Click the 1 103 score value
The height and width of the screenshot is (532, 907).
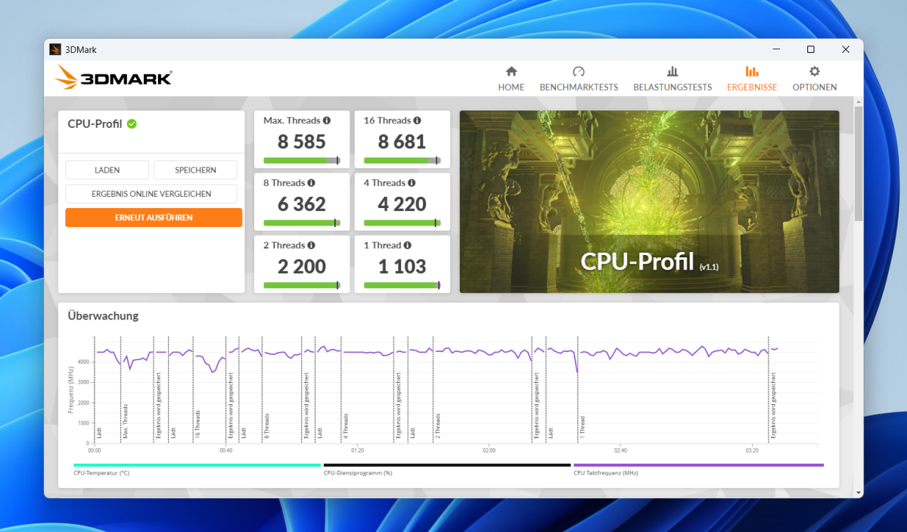402,266
